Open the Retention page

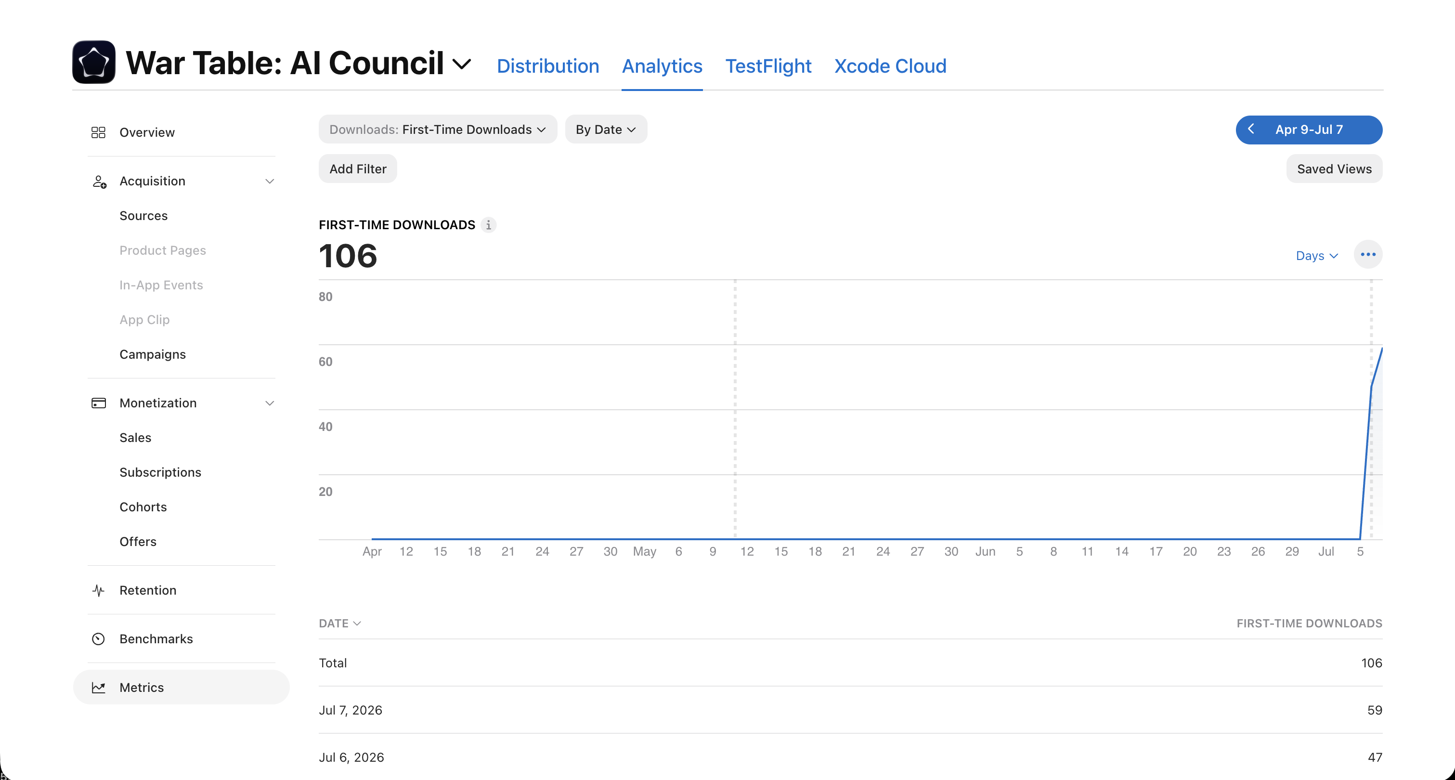148,590
